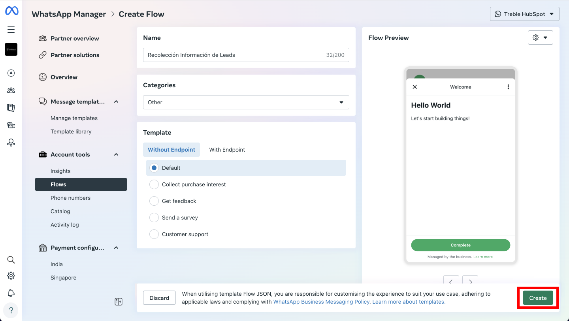The image size is (569, 321).
Task: Select the Get feedback radio option
Action: [154, 201]
